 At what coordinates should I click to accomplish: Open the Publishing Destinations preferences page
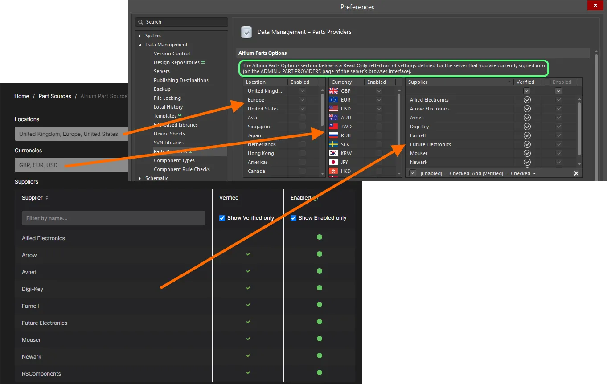pos(181,80)
